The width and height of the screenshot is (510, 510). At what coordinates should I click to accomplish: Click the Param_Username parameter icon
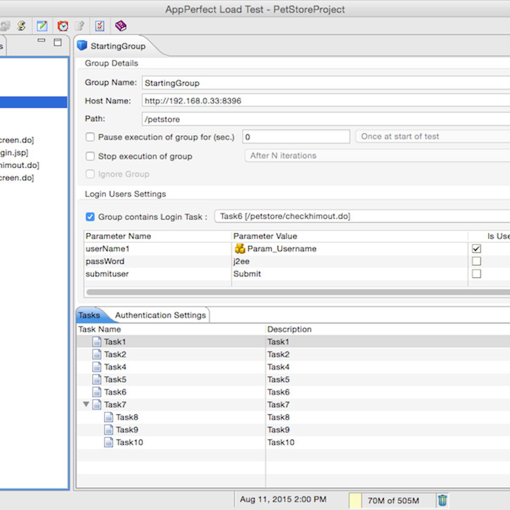[240, 249]
